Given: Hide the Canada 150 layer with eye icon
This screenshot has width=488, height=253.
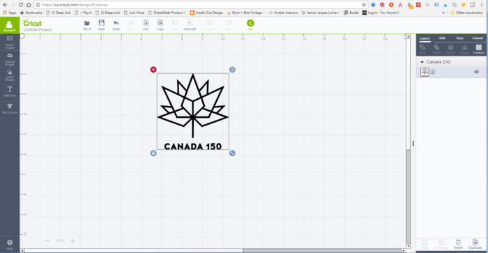Looking at the screenshot, I should click(476, 72).
